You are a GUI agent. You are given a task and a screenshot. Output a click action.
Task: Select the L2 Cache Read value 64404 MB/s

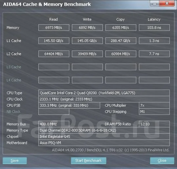click(x=54, y=54)
